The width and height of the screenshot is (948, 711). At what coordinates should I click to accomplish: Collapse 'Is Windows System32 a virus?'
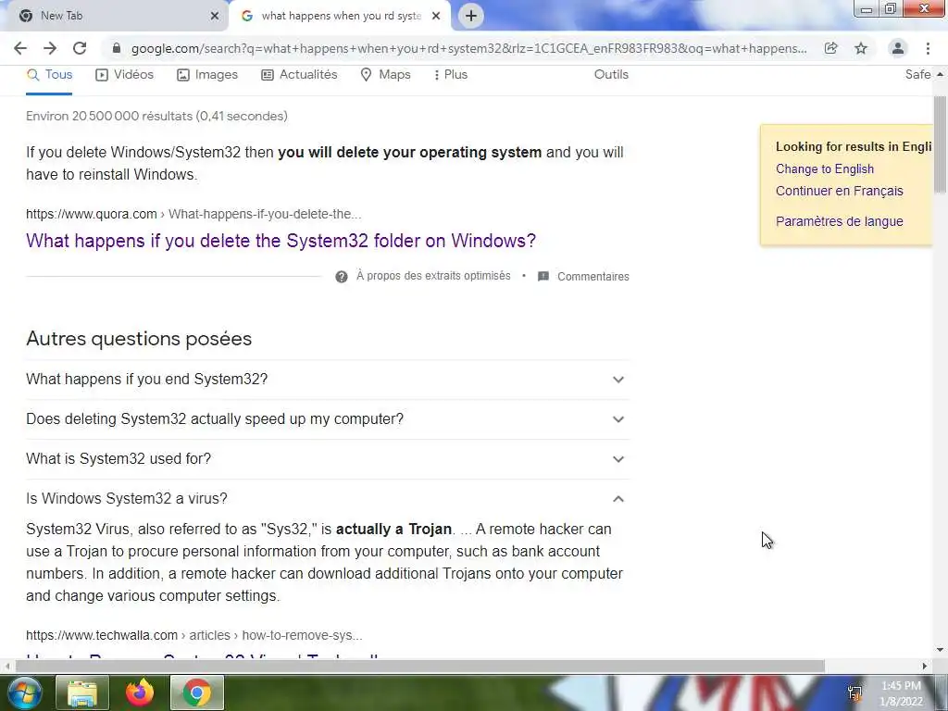[x=328, y=499]
